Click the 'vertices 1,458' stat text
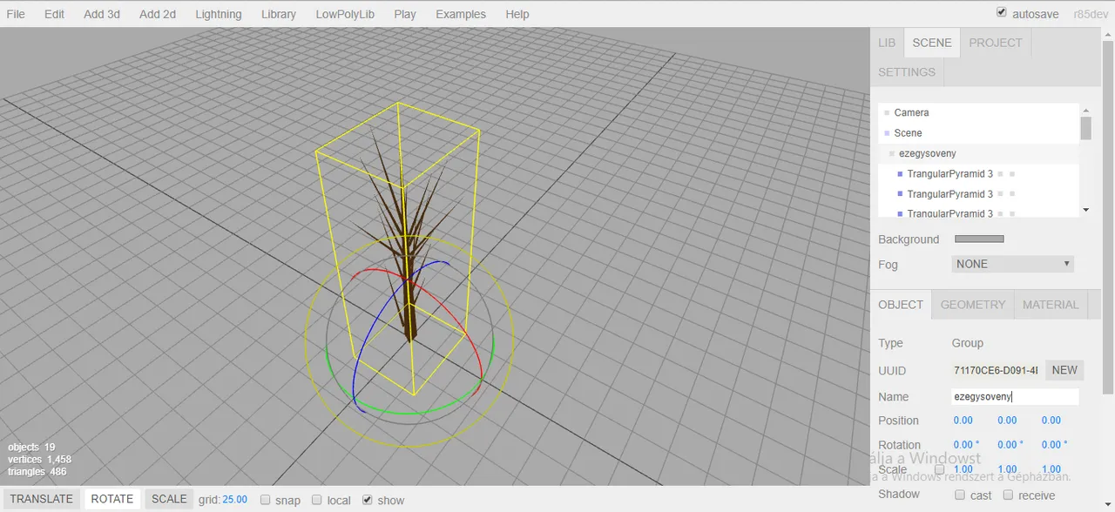 (x=39, y=459)
